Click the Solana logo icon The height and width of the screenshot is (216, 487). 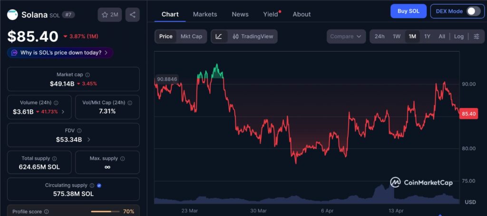coord(12,15)
